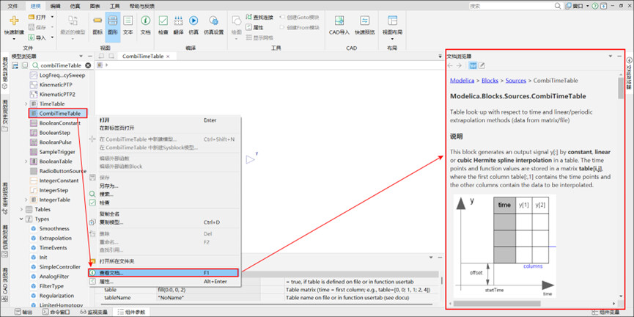Click the 查找连接 tool
634x317 pixels.
tap(259, 18)
